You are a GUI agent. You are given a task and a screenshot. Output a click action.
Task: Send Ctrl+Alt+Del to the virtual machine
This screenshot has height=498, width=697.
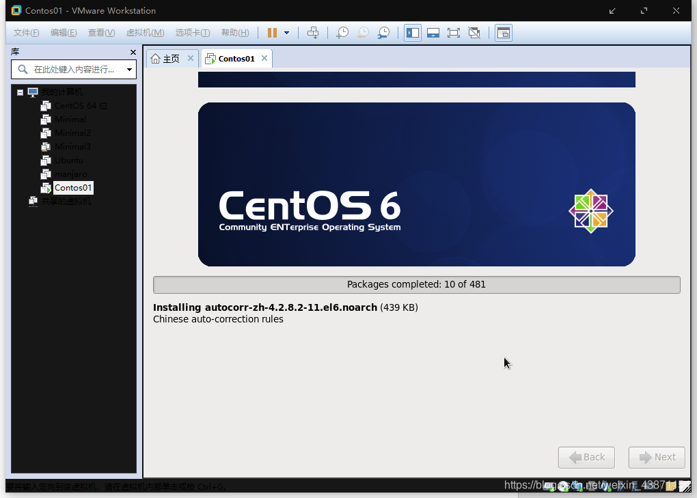tap(313, 33)
